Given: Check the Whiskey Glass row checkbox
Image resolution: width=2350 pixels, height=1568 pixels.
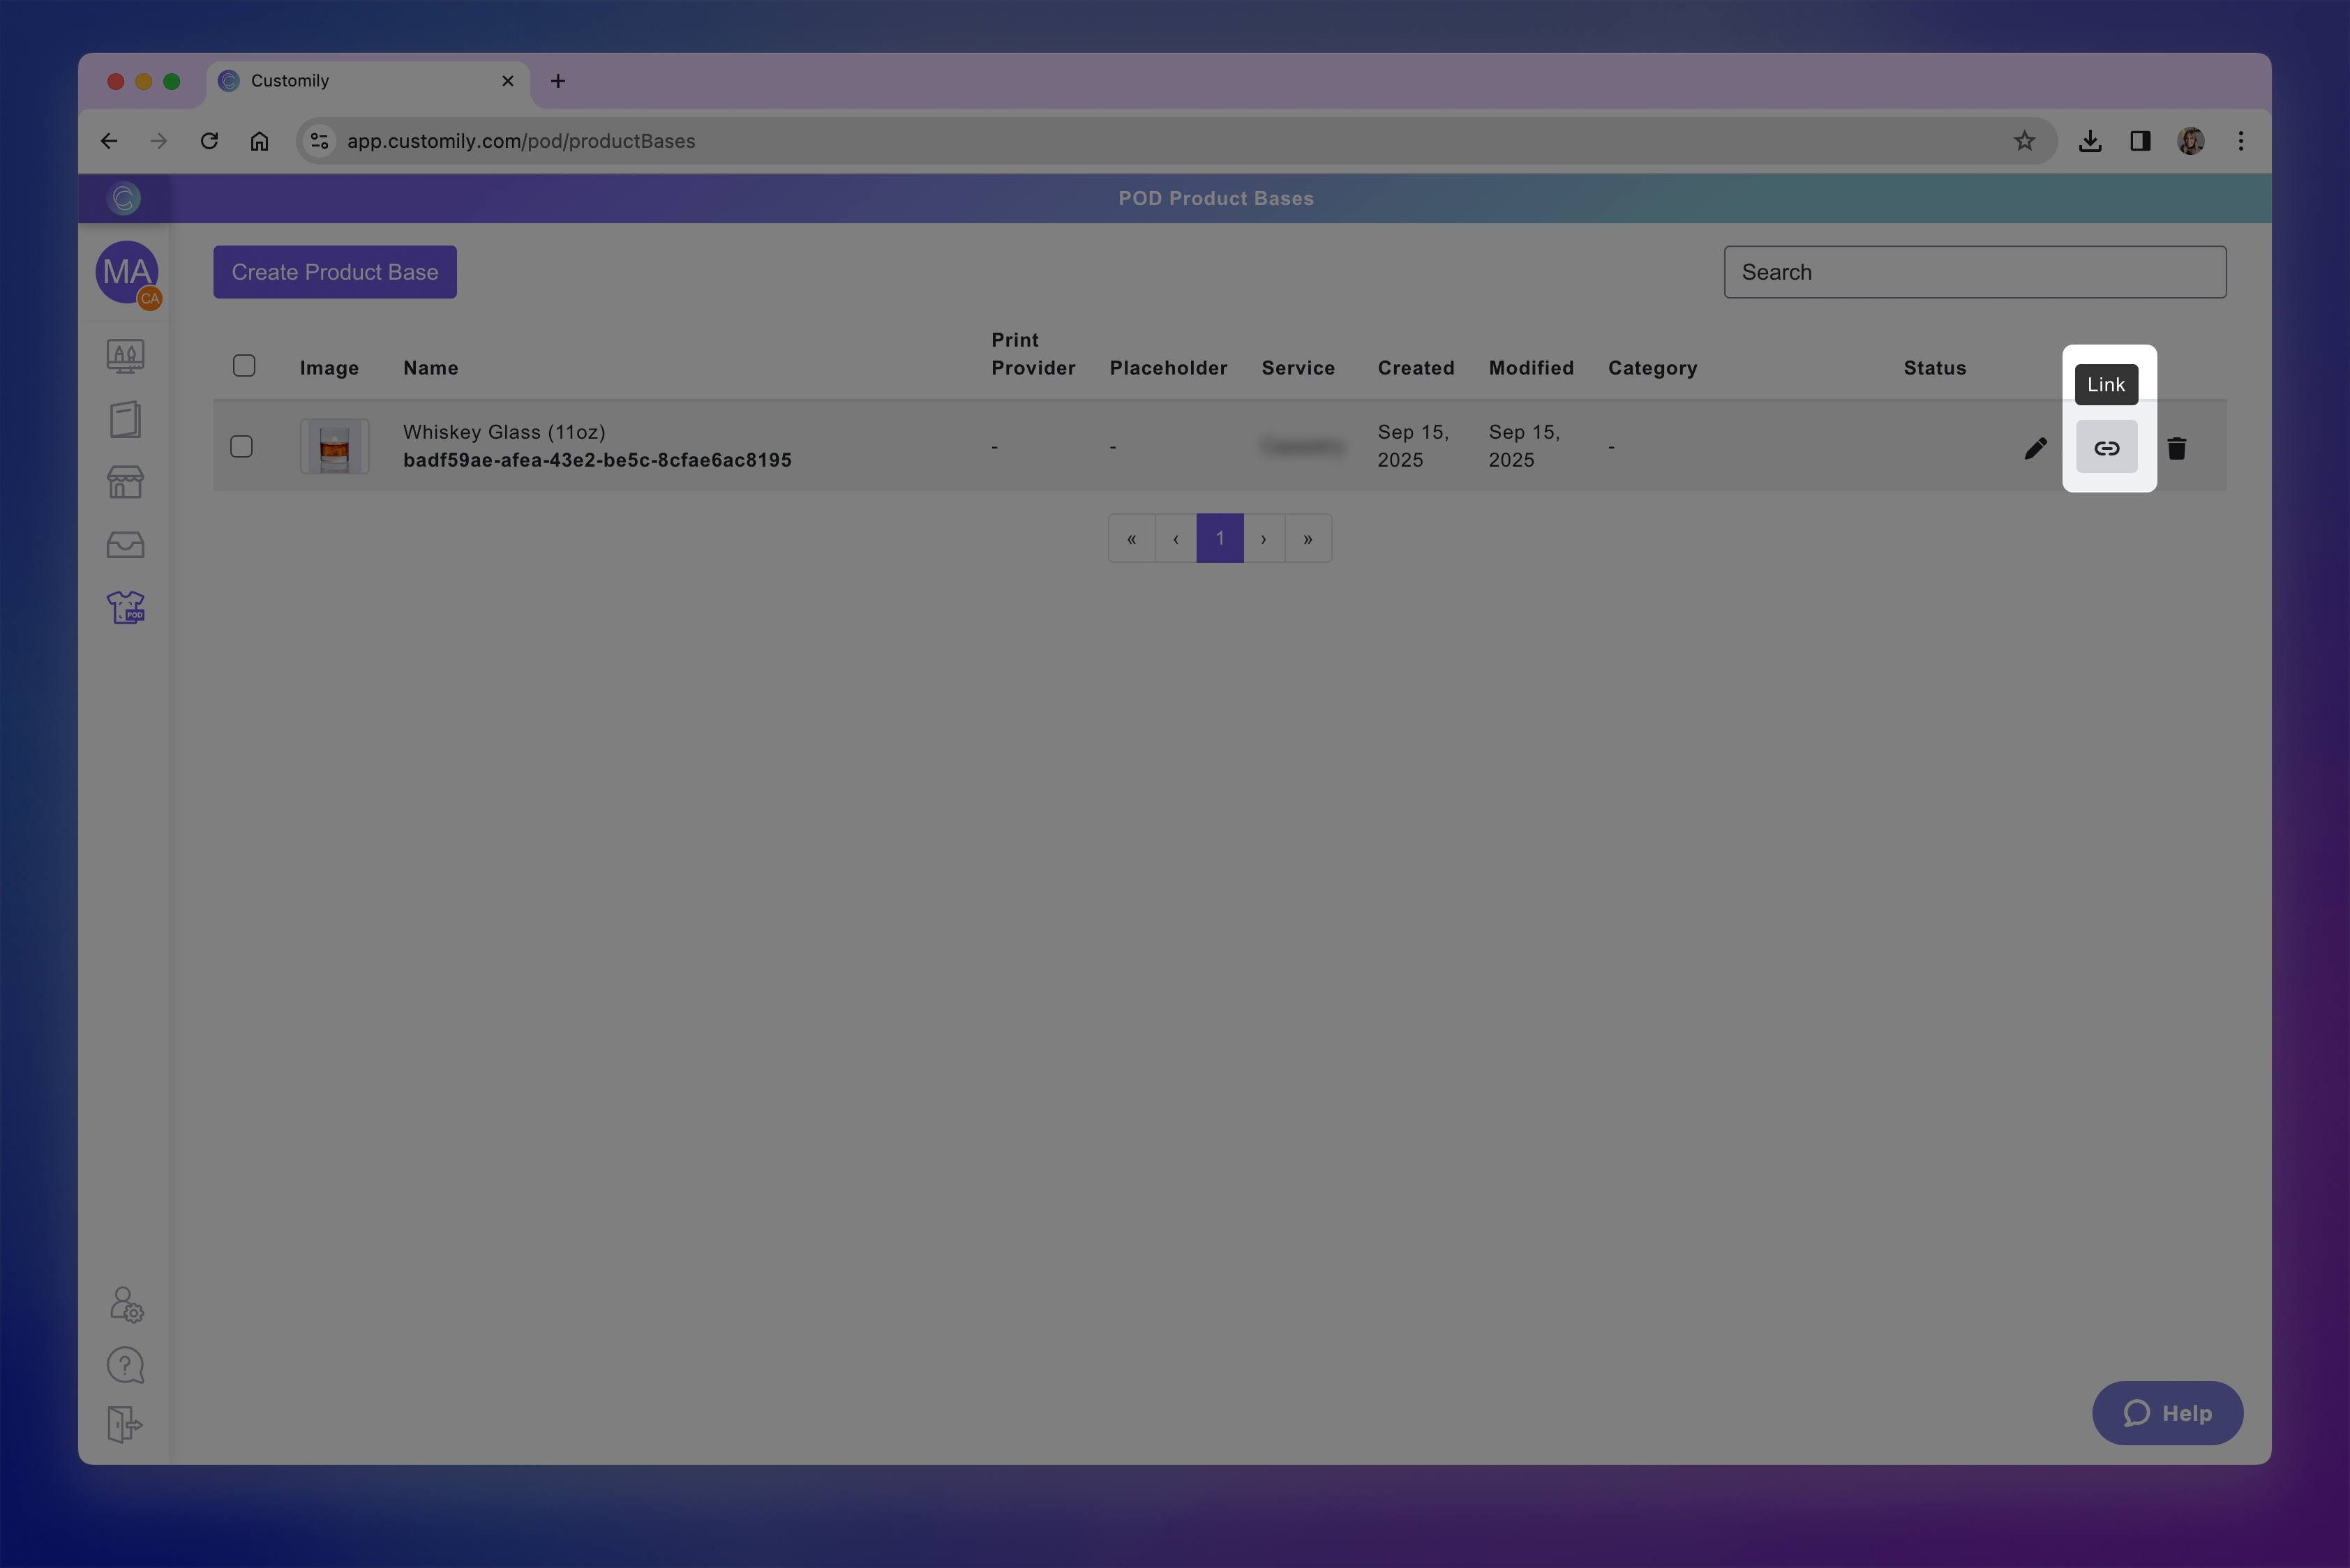Looking at the screenshot, I should pos(241,446).
